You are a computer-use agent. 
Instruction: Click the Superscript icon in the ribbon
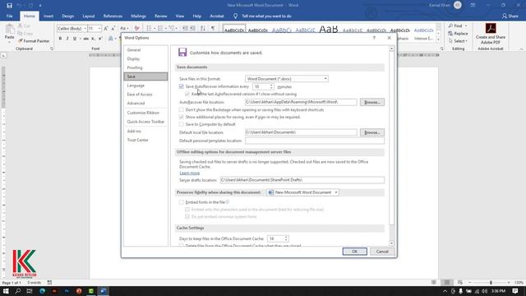[x=100, y=39]
